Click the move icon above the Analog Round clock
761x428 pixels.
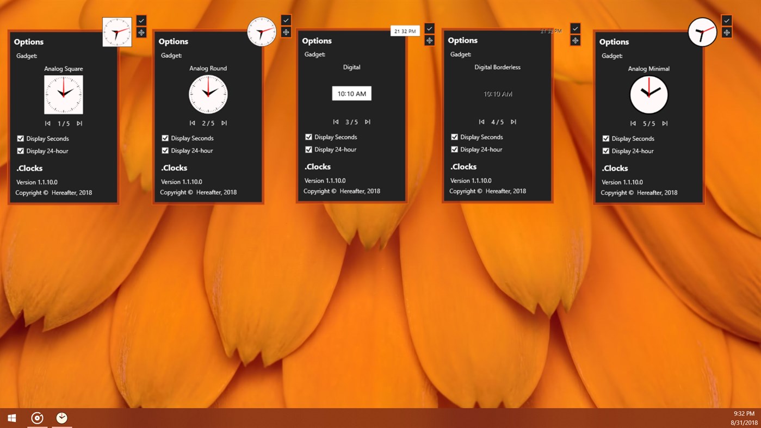coord(286,32)
